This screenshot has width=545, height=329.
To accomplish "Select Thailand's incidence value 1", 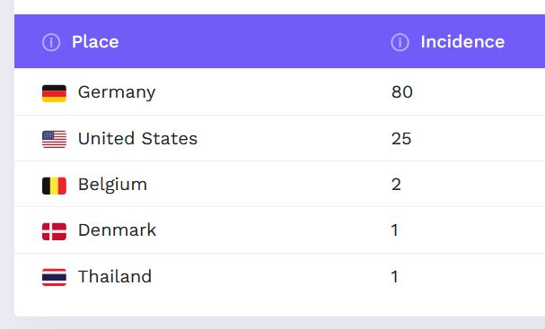I will 394,277.
